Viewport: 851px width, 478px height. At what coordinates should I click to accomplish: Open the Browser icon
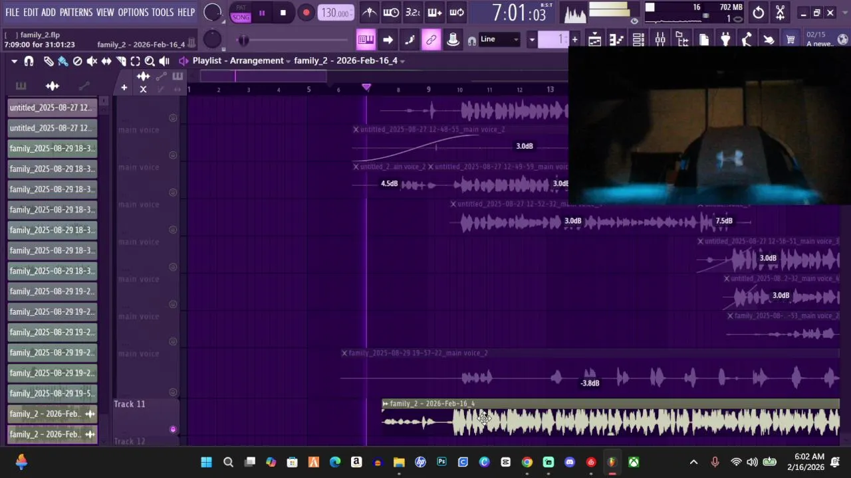point(682,40)
